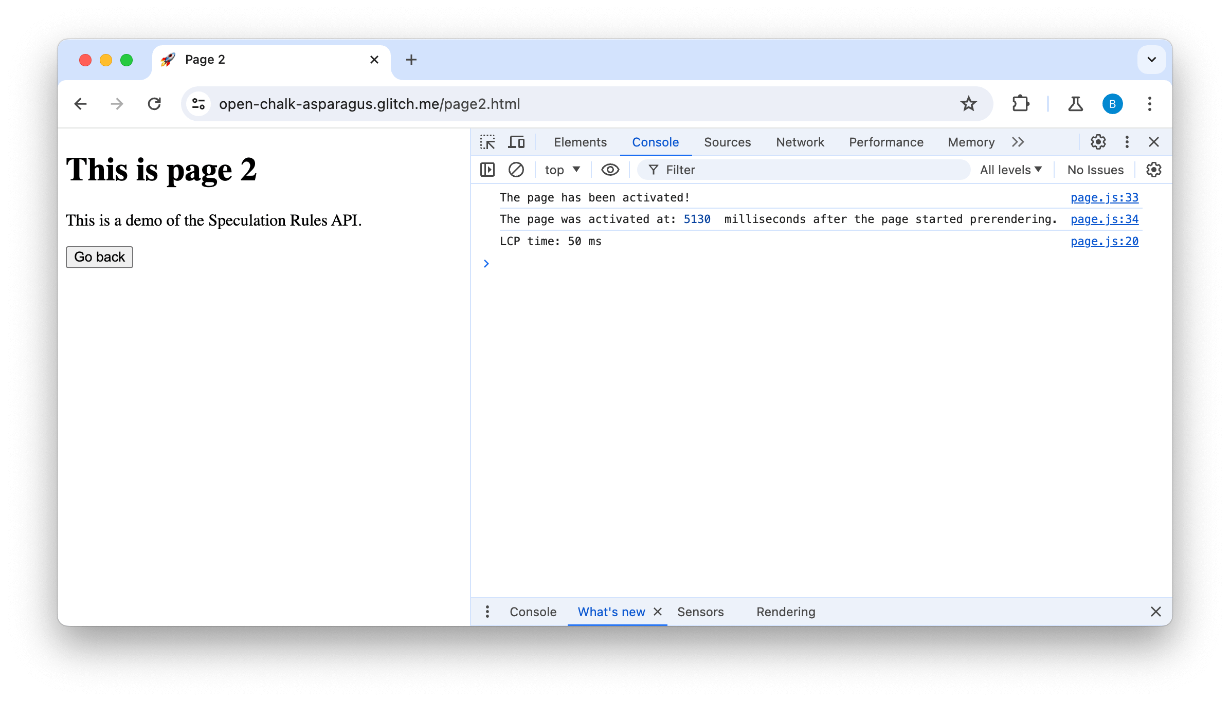Click the DevTools customize menu icon

1127,142
